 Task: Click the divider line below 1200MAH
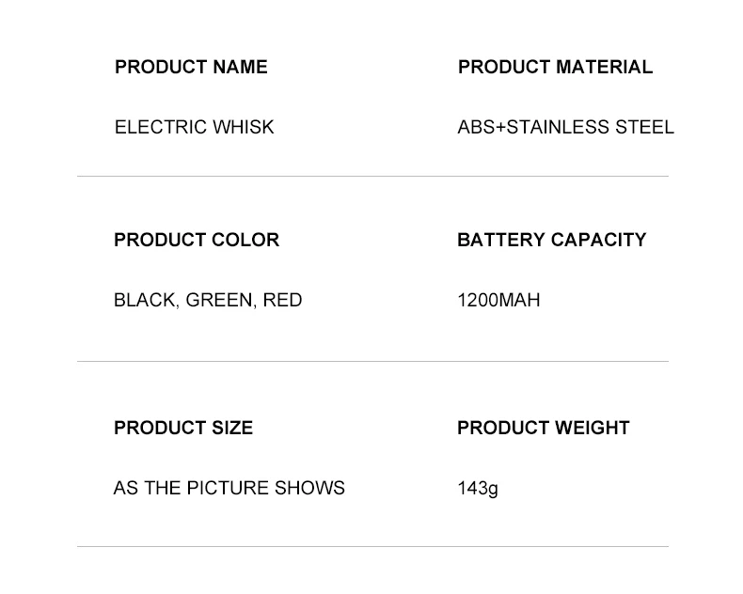tap(372, 361)
